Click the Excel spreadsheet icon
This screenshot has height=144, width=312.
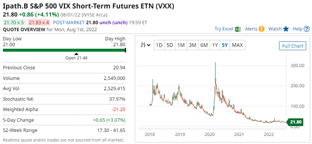pos(238,29)
